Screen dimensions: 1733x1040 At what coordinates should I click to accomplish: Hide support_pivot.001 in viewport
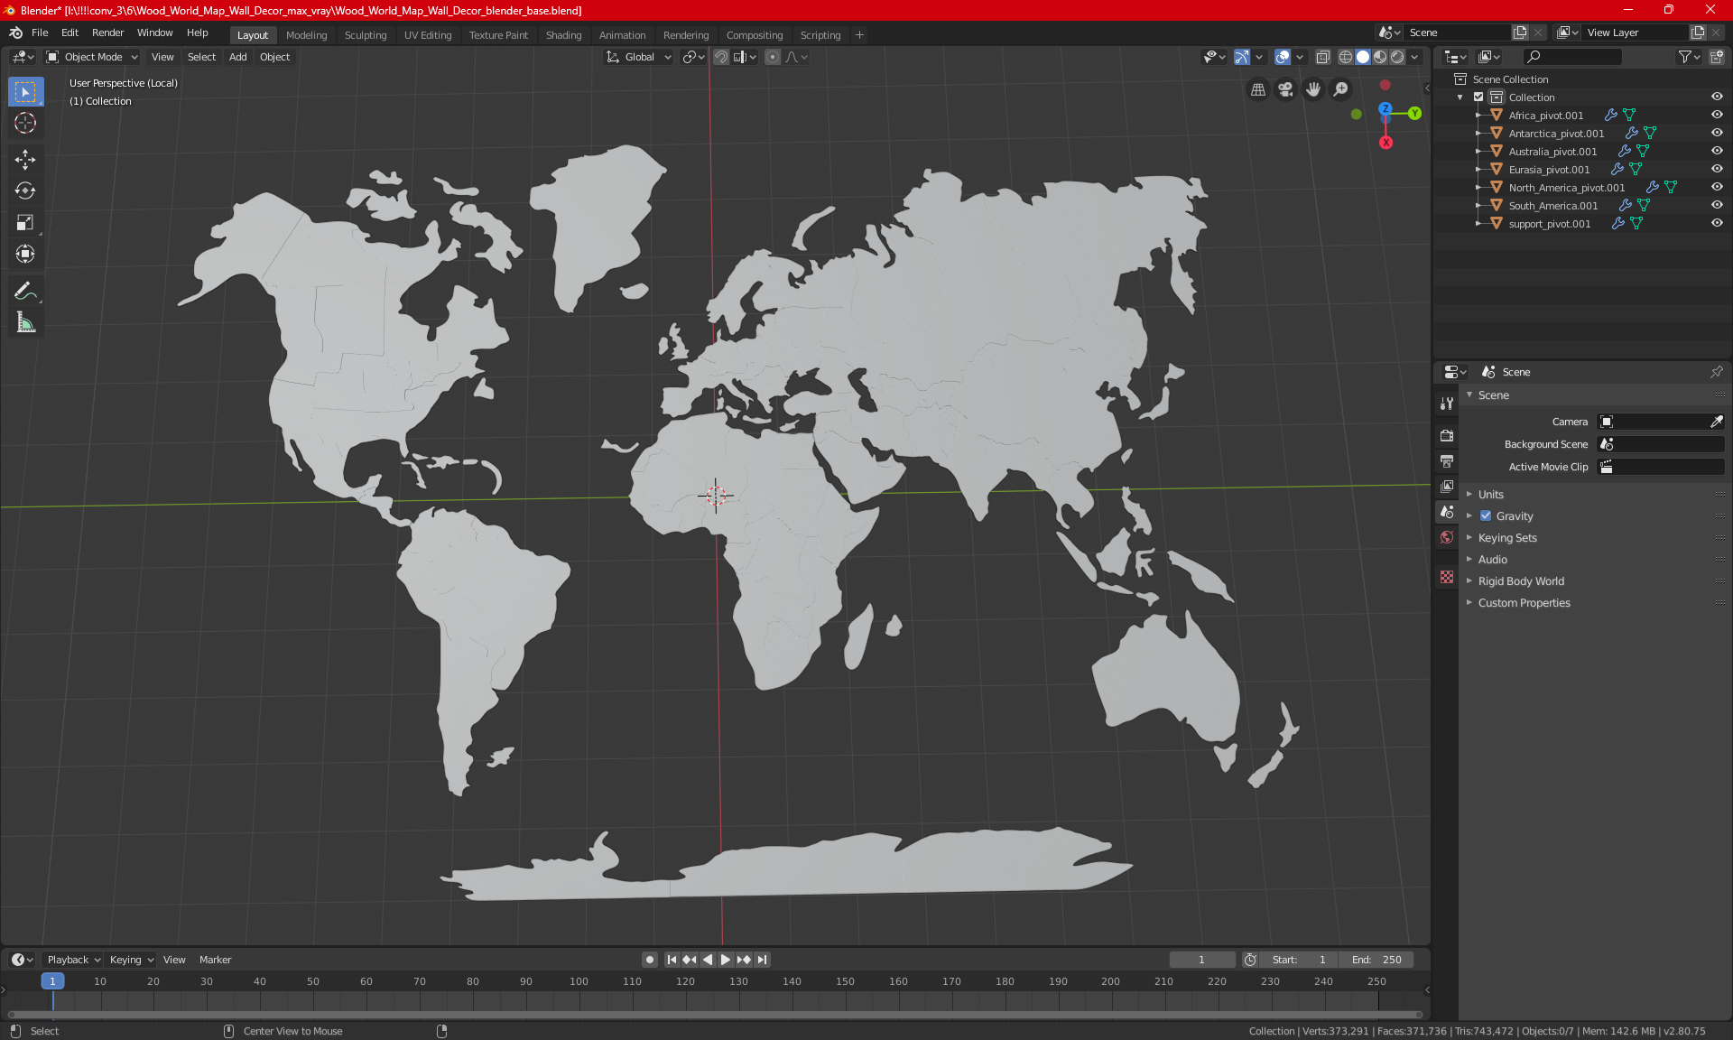point(1717,223)
